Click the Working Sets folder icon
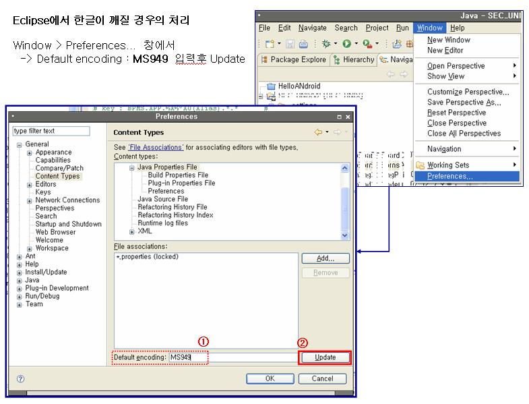Image resolution: width=529 pixels, height=404 pixels. click(420, 165)
